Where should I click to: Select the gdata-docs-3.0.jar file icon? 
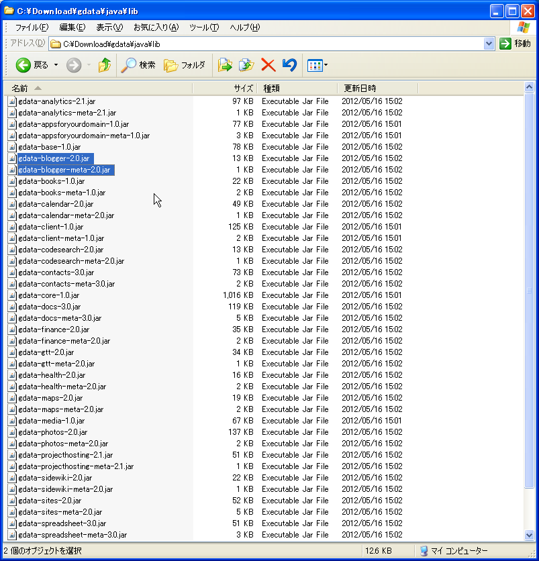pyautogui.click(x=12, y=307)
